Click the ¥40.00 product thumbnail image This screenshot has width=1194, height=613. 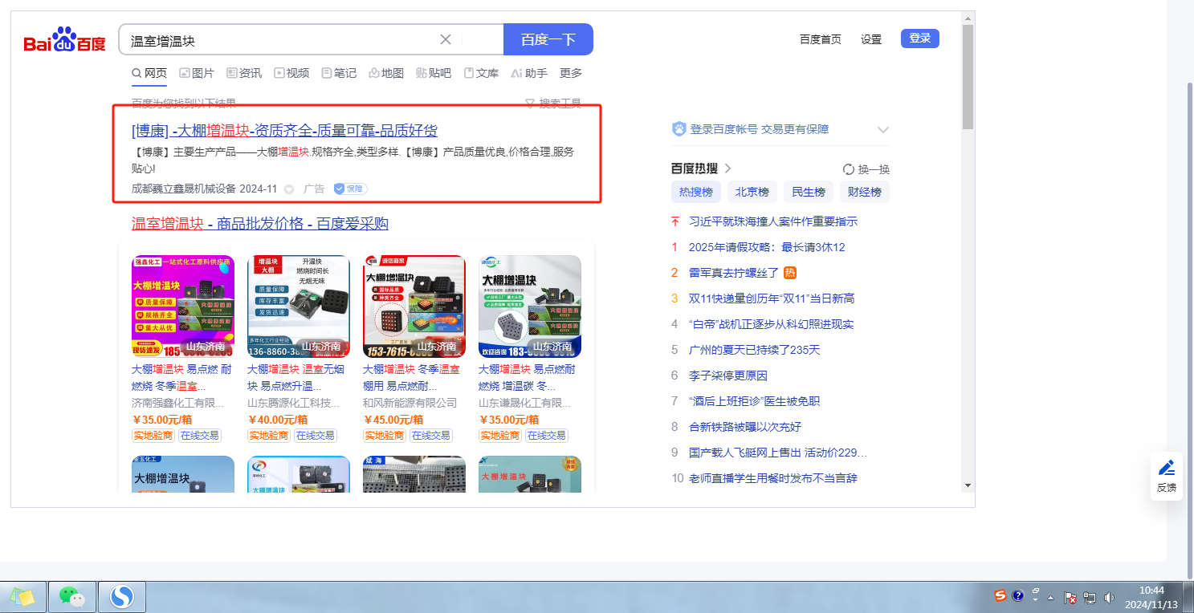pos(298,306)
